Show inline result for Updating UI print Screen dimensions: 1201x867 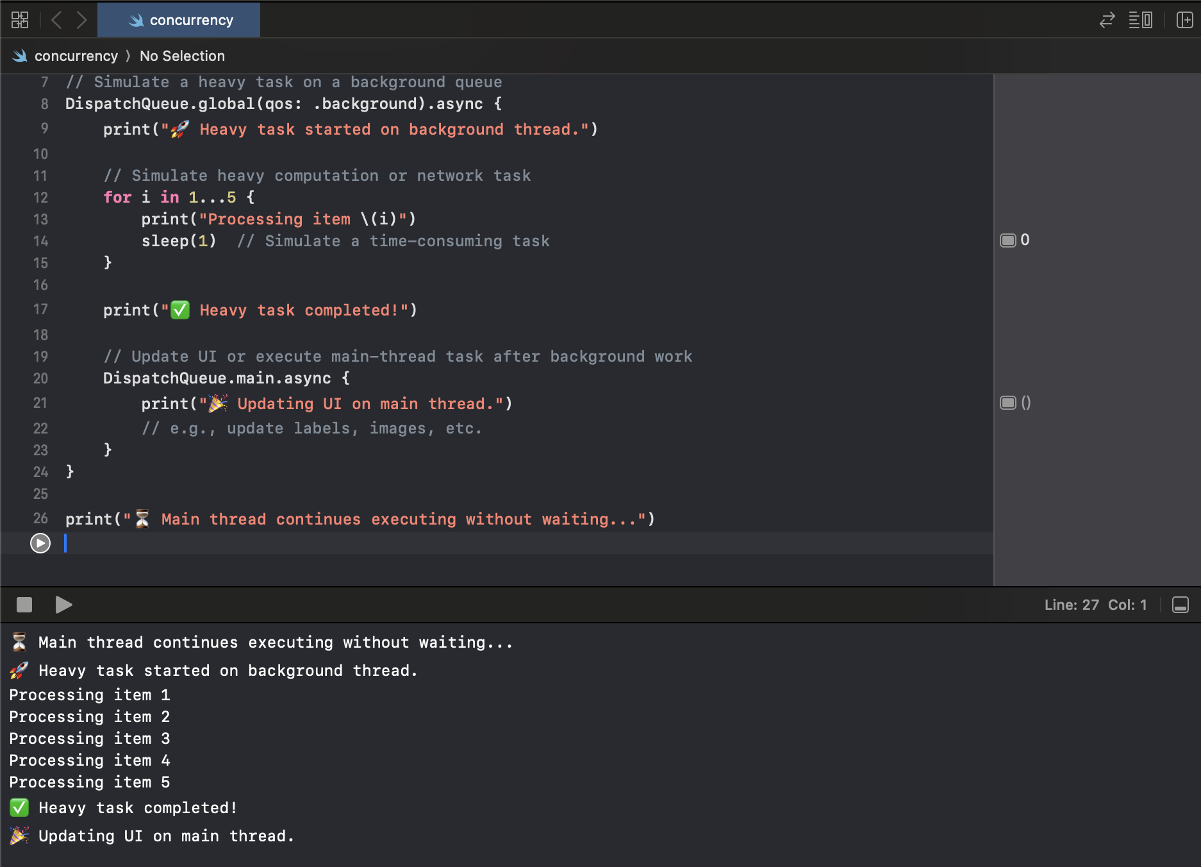click(1008, 403)
